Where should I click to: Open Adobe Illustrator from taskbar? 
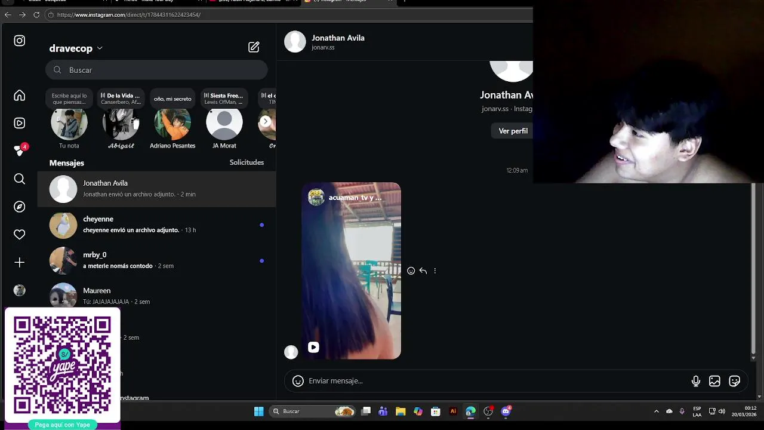[453, 411]
